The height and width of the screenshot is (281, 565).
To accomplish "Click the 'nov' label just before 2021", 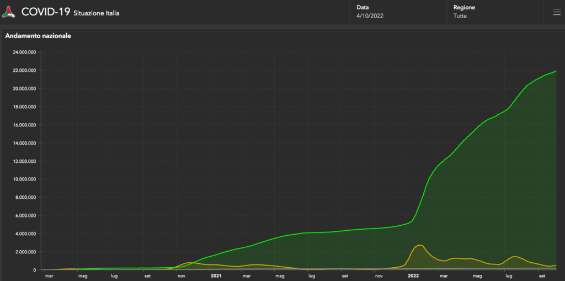I will tap(182, 275).
